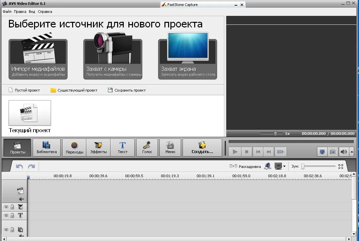
Task: Click the webcam capture icon on timeline toolbar
Action: tap(267, 166)
